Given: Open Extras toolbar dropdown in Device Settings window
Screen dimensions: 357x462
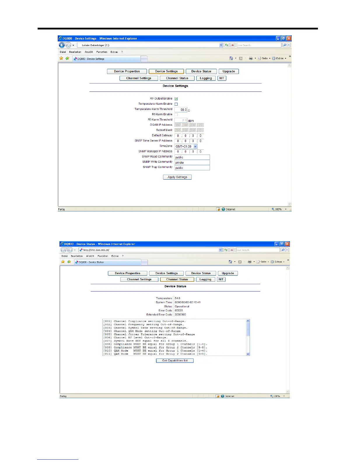Looking at the screenshot, I should pyautogui.click(x=279, y=58).
